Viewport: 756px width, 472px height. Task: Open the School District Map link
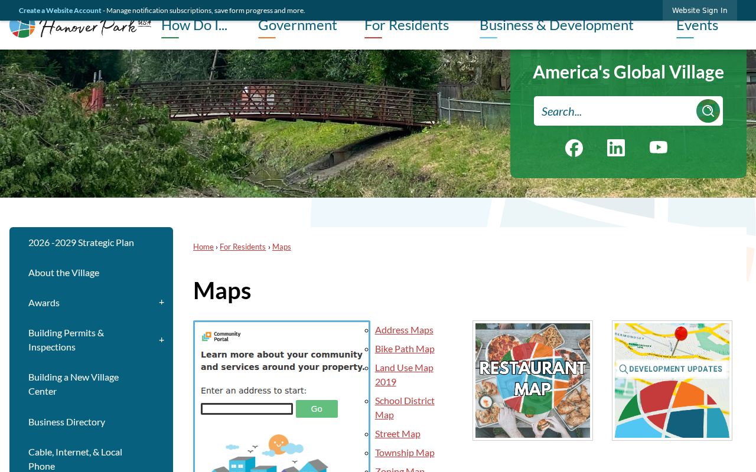tap(405, 408)
